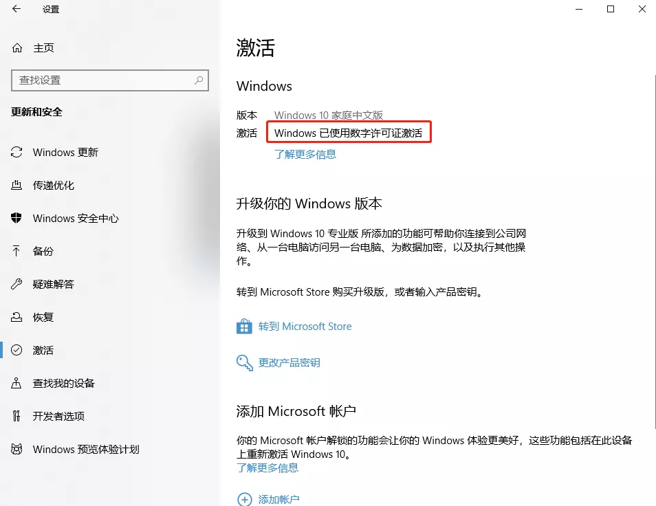Screen dimensions: 656x506
Task: Click the back arrow icon
Action: click(x=17, y=10)
